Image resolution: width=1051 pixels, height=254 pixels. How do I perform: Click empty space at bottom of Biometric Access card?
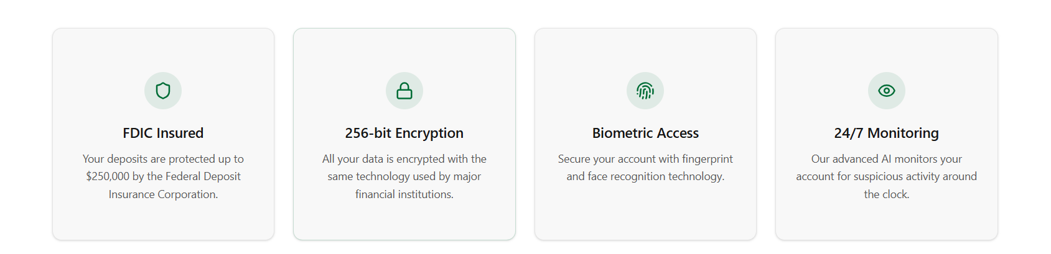click(645, 217)
